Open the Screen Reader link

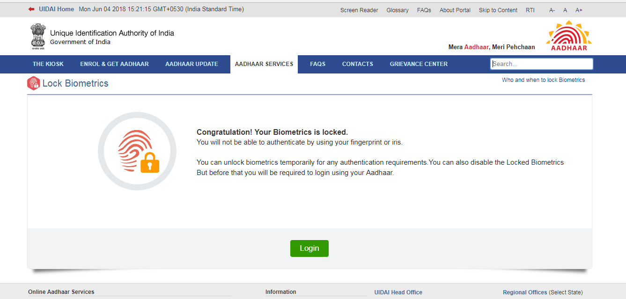coord(359,10)
